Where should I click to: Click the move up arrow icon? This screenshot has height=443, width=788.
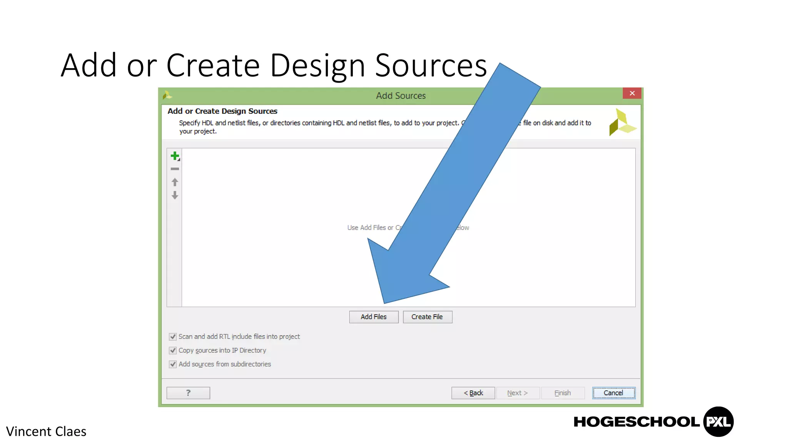pos(175,182)
